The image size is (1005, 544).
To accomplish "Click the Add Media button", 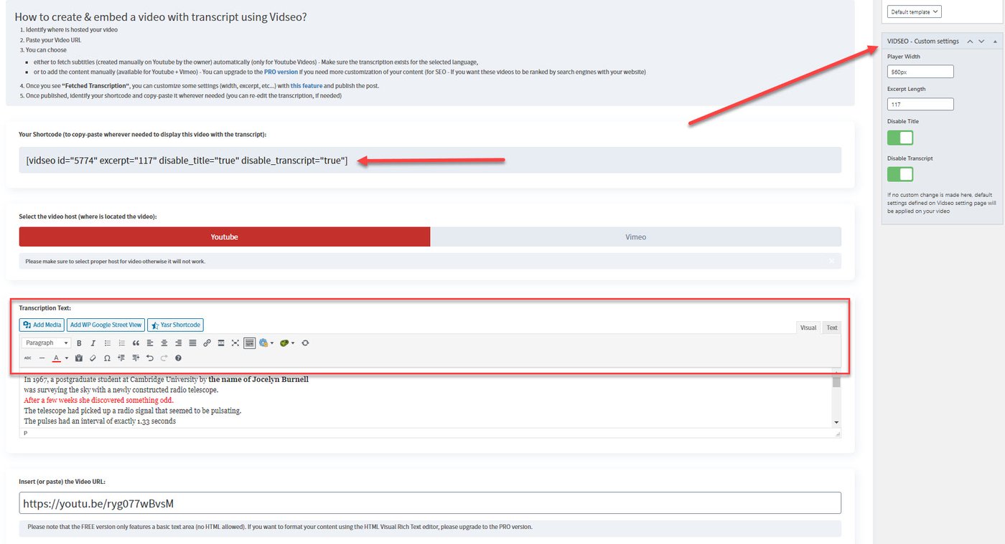I will (41, 325).
